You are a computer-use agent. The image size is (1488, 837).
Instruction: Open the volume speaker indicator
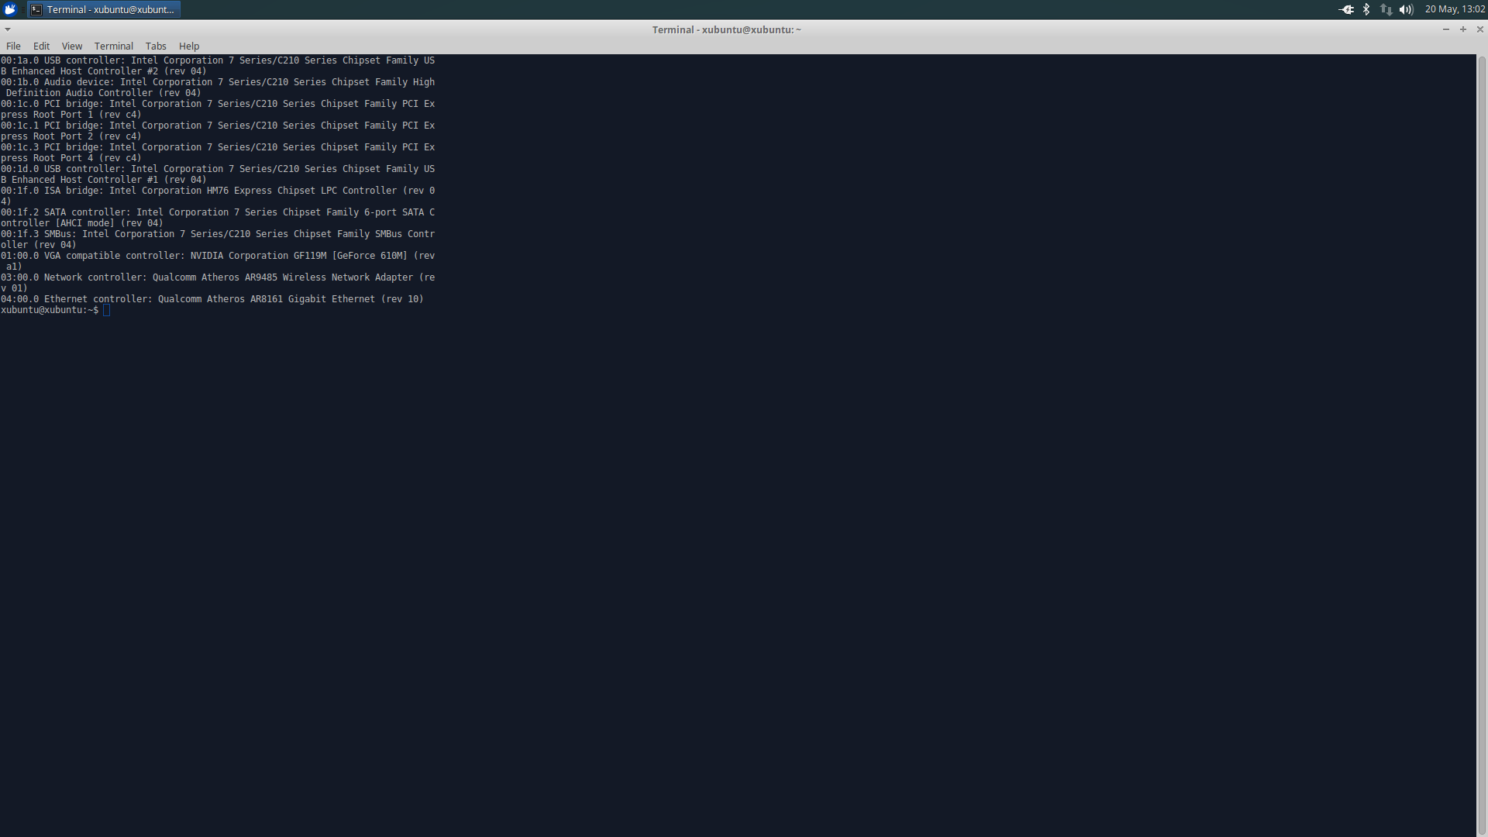[1406, 9]
